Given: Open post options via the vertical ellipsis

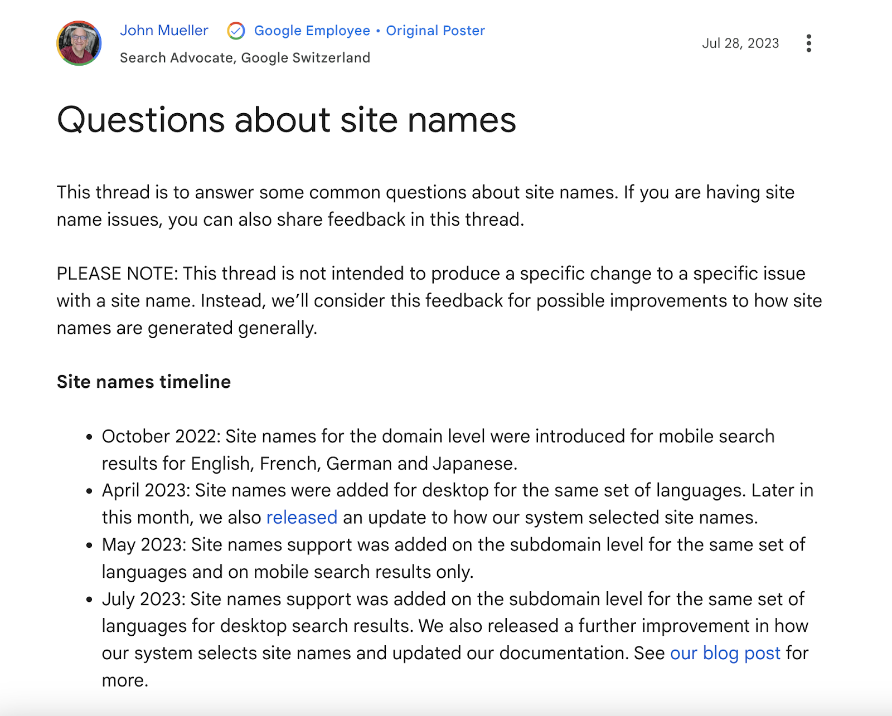Looking at the screenshot, I should point(809,43).
